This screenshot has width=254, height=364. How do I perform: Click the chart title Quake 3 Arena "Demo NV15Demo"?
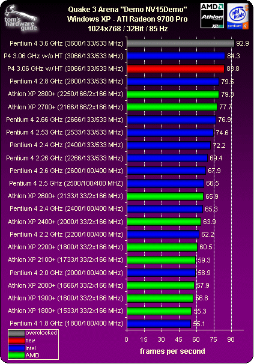(x=127, y=10)
